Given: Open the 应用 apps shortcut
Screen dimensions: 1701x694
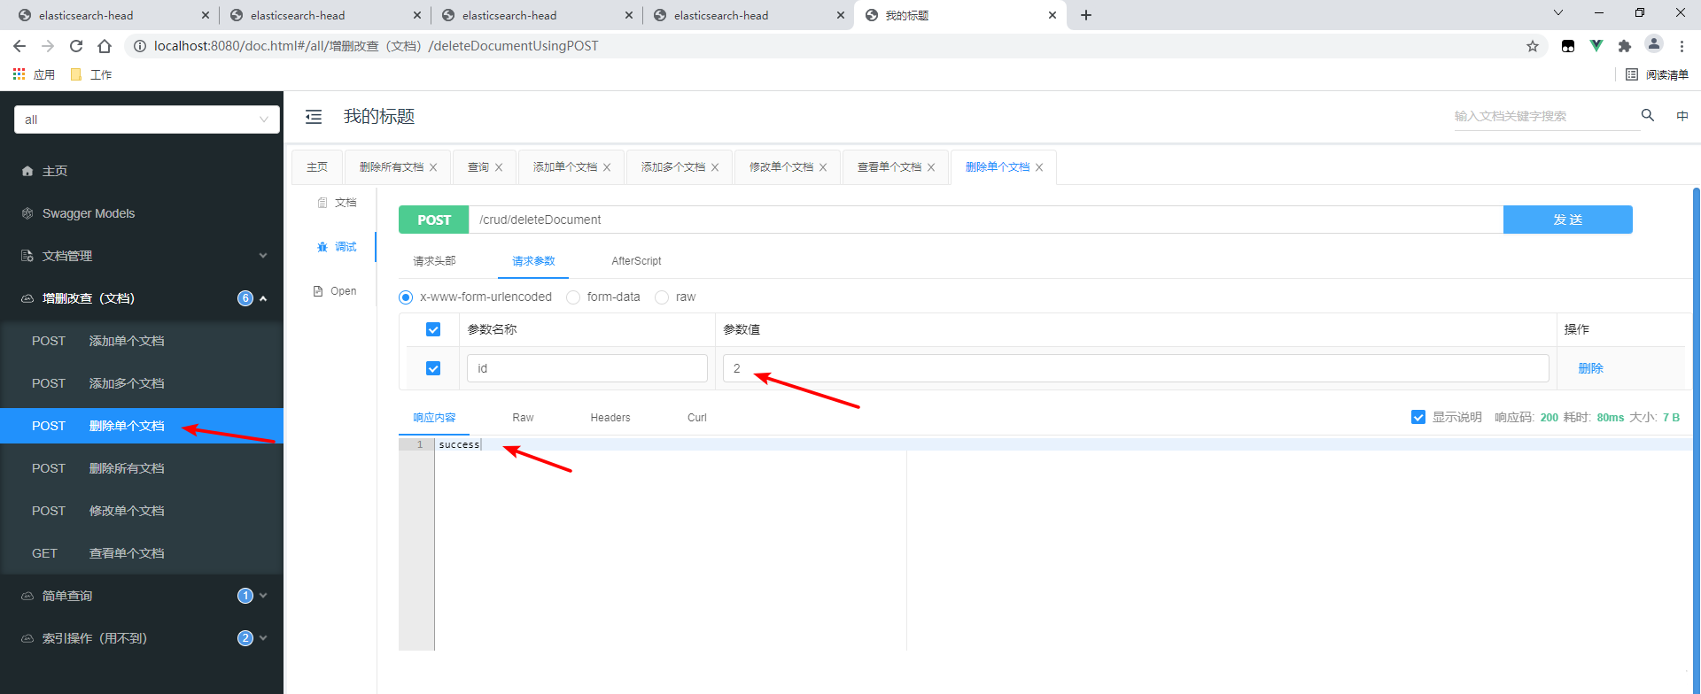Looking at the screenshot, I should 34,74.
